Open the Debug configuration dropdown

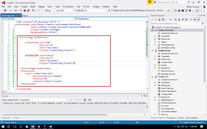[49, 10]
